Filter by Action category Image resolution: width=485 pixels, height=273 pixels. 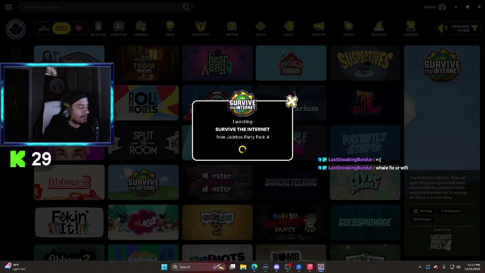point(349,29)
